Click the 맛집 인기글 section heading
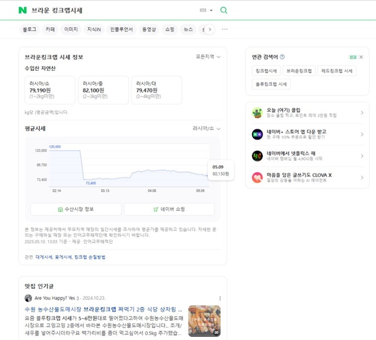This screenshot has width=376, height=340. tap(39, 286)
